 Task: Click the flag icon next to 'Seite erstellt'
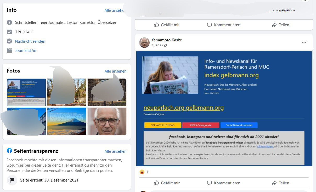point(12,180)
